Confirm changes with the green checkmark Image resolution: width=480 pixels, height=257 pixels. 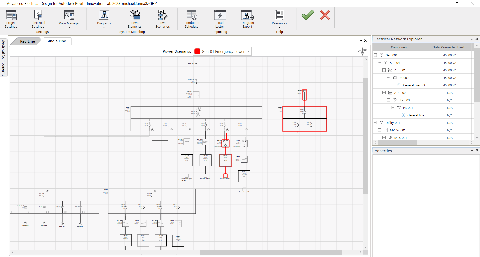tap(307, 15)
